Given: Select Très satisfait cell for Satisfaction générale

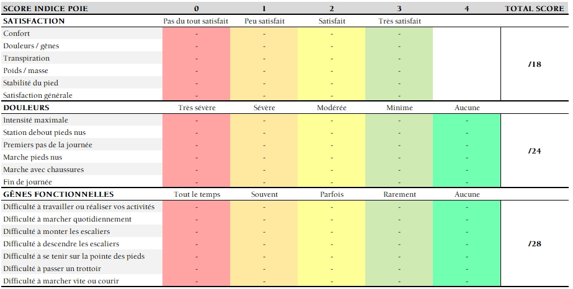Looking at the screenshot, I should click(x=399, y=95).
